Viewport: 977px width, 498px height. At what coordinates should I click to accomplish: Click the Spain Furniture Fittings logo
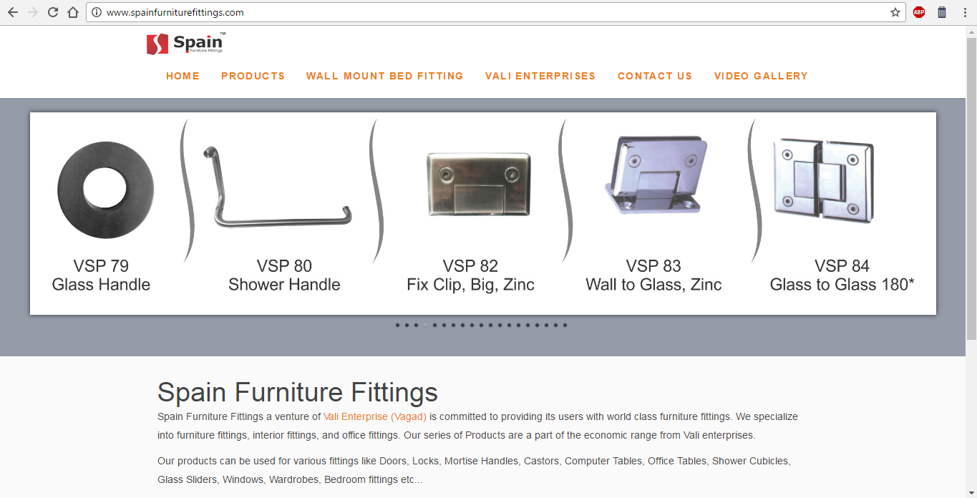(x=185, y=44)
